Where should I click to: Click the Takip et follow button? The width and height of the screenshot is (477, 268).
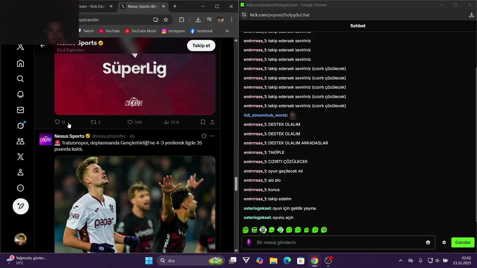click(x=201, y=45)
